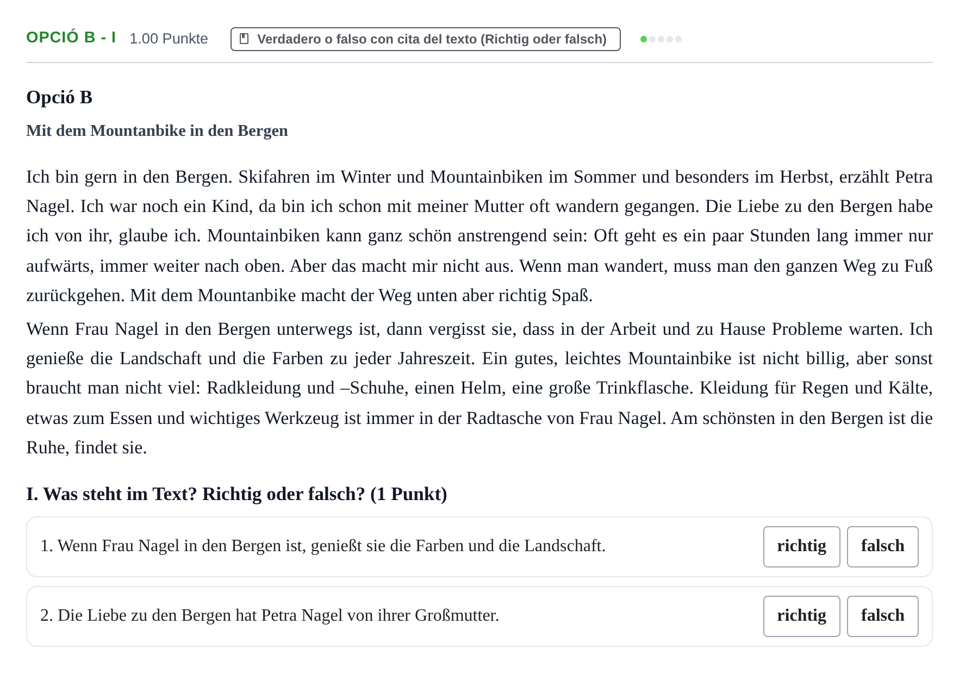The width and height of the screenshot is (959, 674).
Task: Click the question heading Was steht im Text?
Action: click(236, 494)
